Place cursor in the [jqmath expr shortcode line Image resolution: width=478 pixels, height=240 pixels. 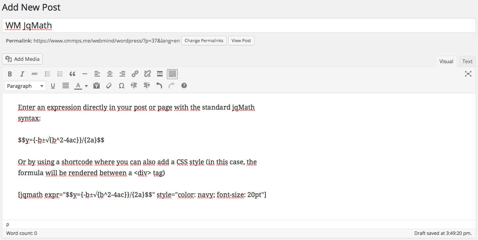coord(142,195)
